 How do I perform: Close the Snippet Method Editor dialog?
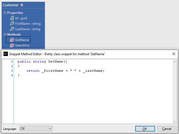(174, 54)
